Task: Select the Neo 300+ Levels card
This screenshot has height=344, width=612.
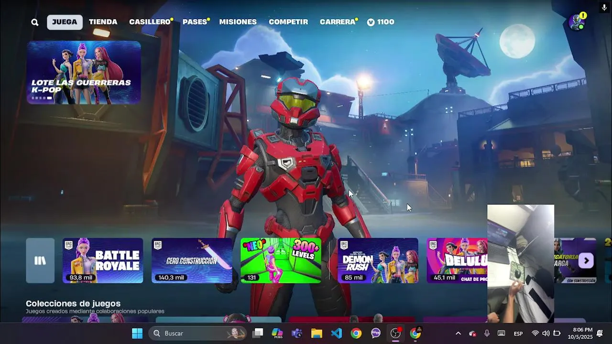Action: (281, 260)
